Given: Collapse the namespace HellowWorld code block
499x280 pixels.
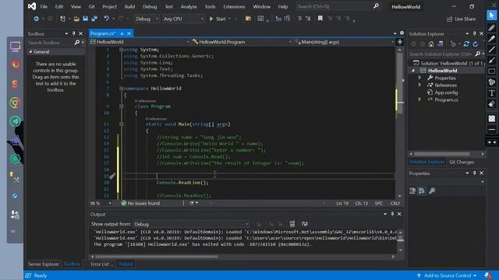Looking at the screenshot, I should [122, 88].
